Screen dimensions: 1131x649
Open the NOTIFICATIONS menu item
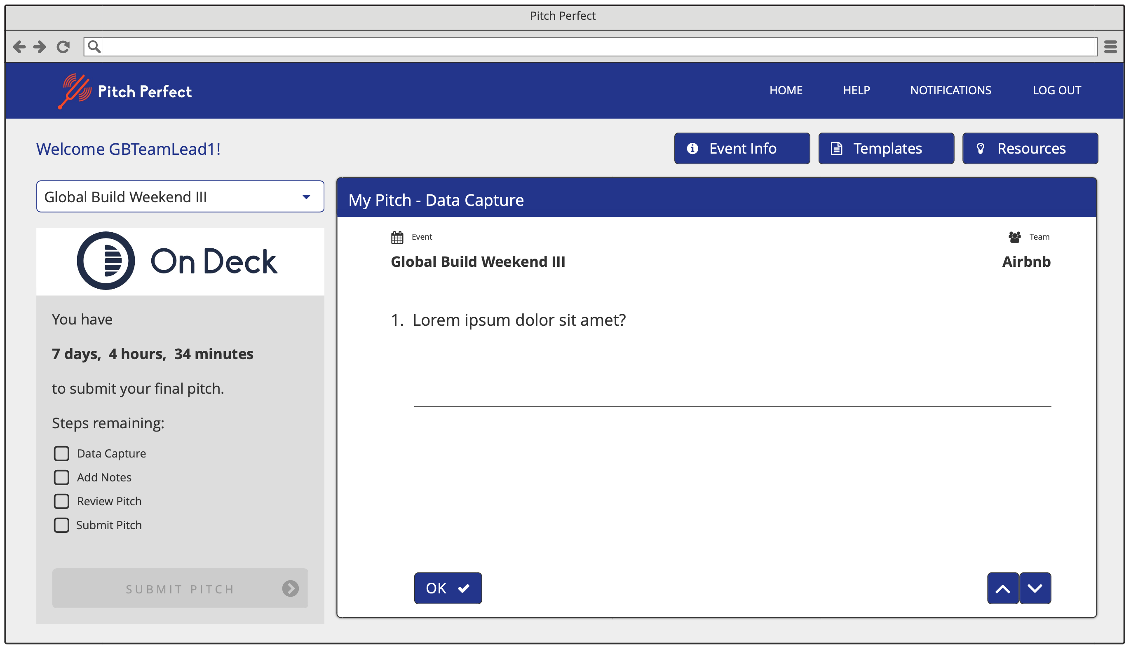[x=951, y=91]
